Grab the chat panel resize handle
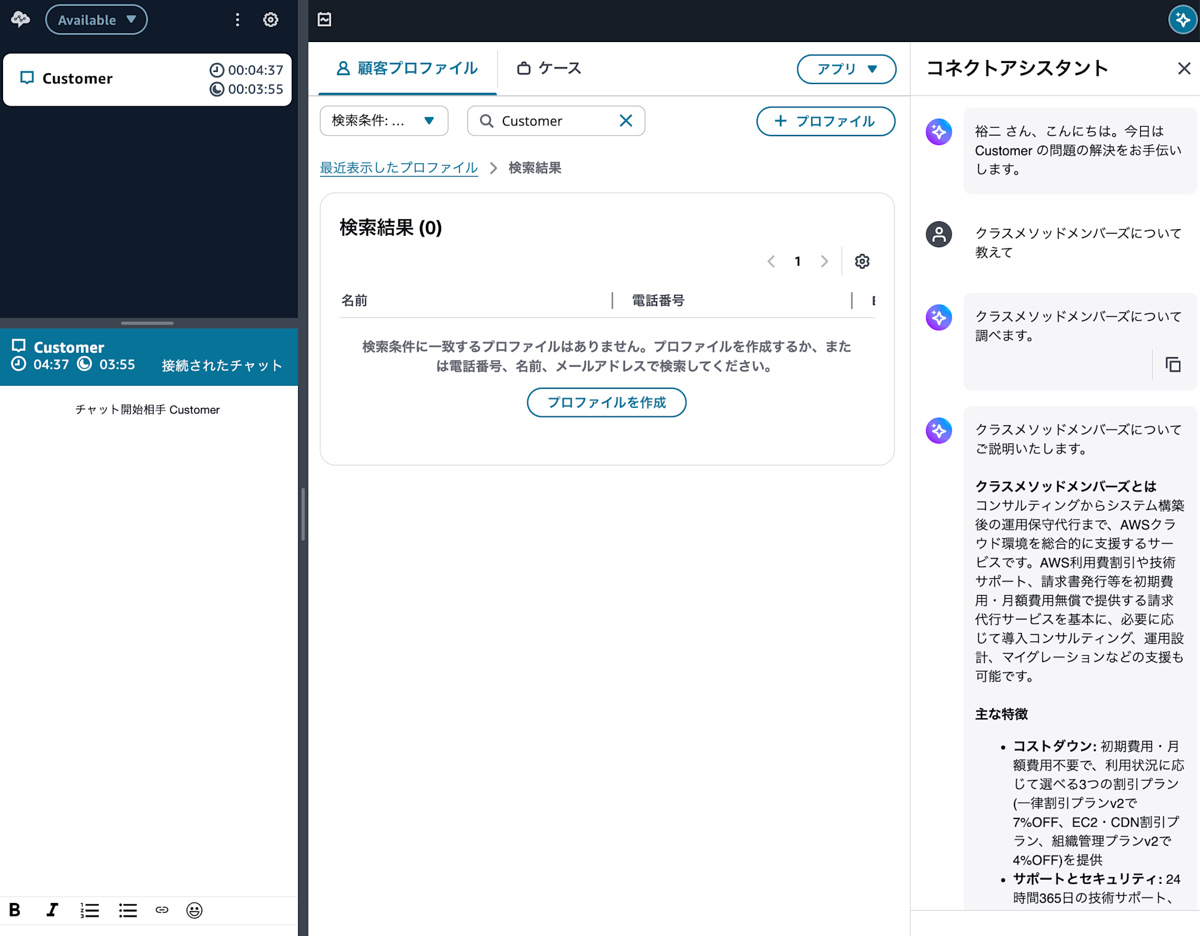1200x936 pixels. click(147, 323)
